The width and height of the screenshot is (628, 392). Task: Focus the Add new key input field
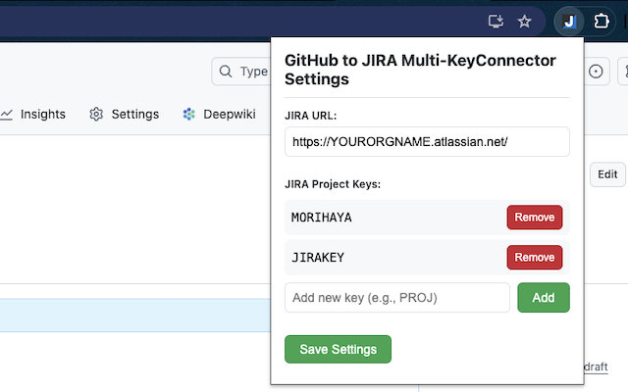[397, 298]
